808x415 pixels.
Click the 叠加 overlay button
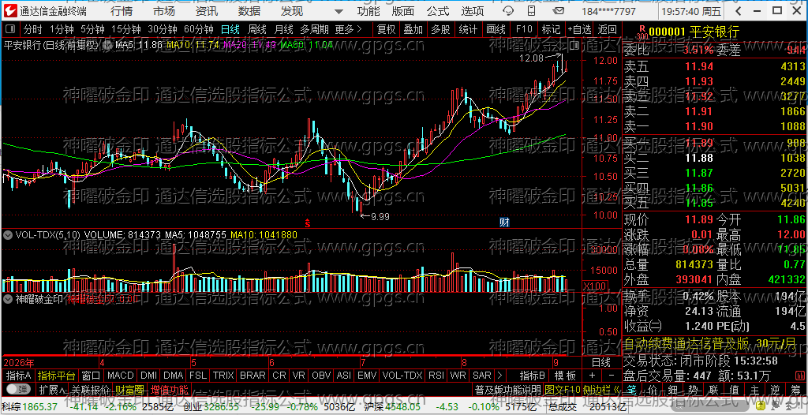413,29
